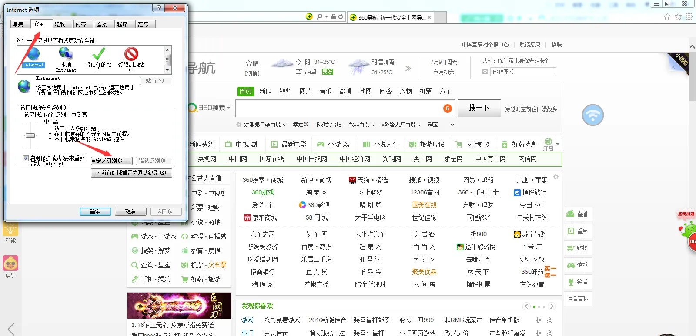Click the page vertical scrollbar thumb
Screen dimensions: 696x336
click(692, 76)
